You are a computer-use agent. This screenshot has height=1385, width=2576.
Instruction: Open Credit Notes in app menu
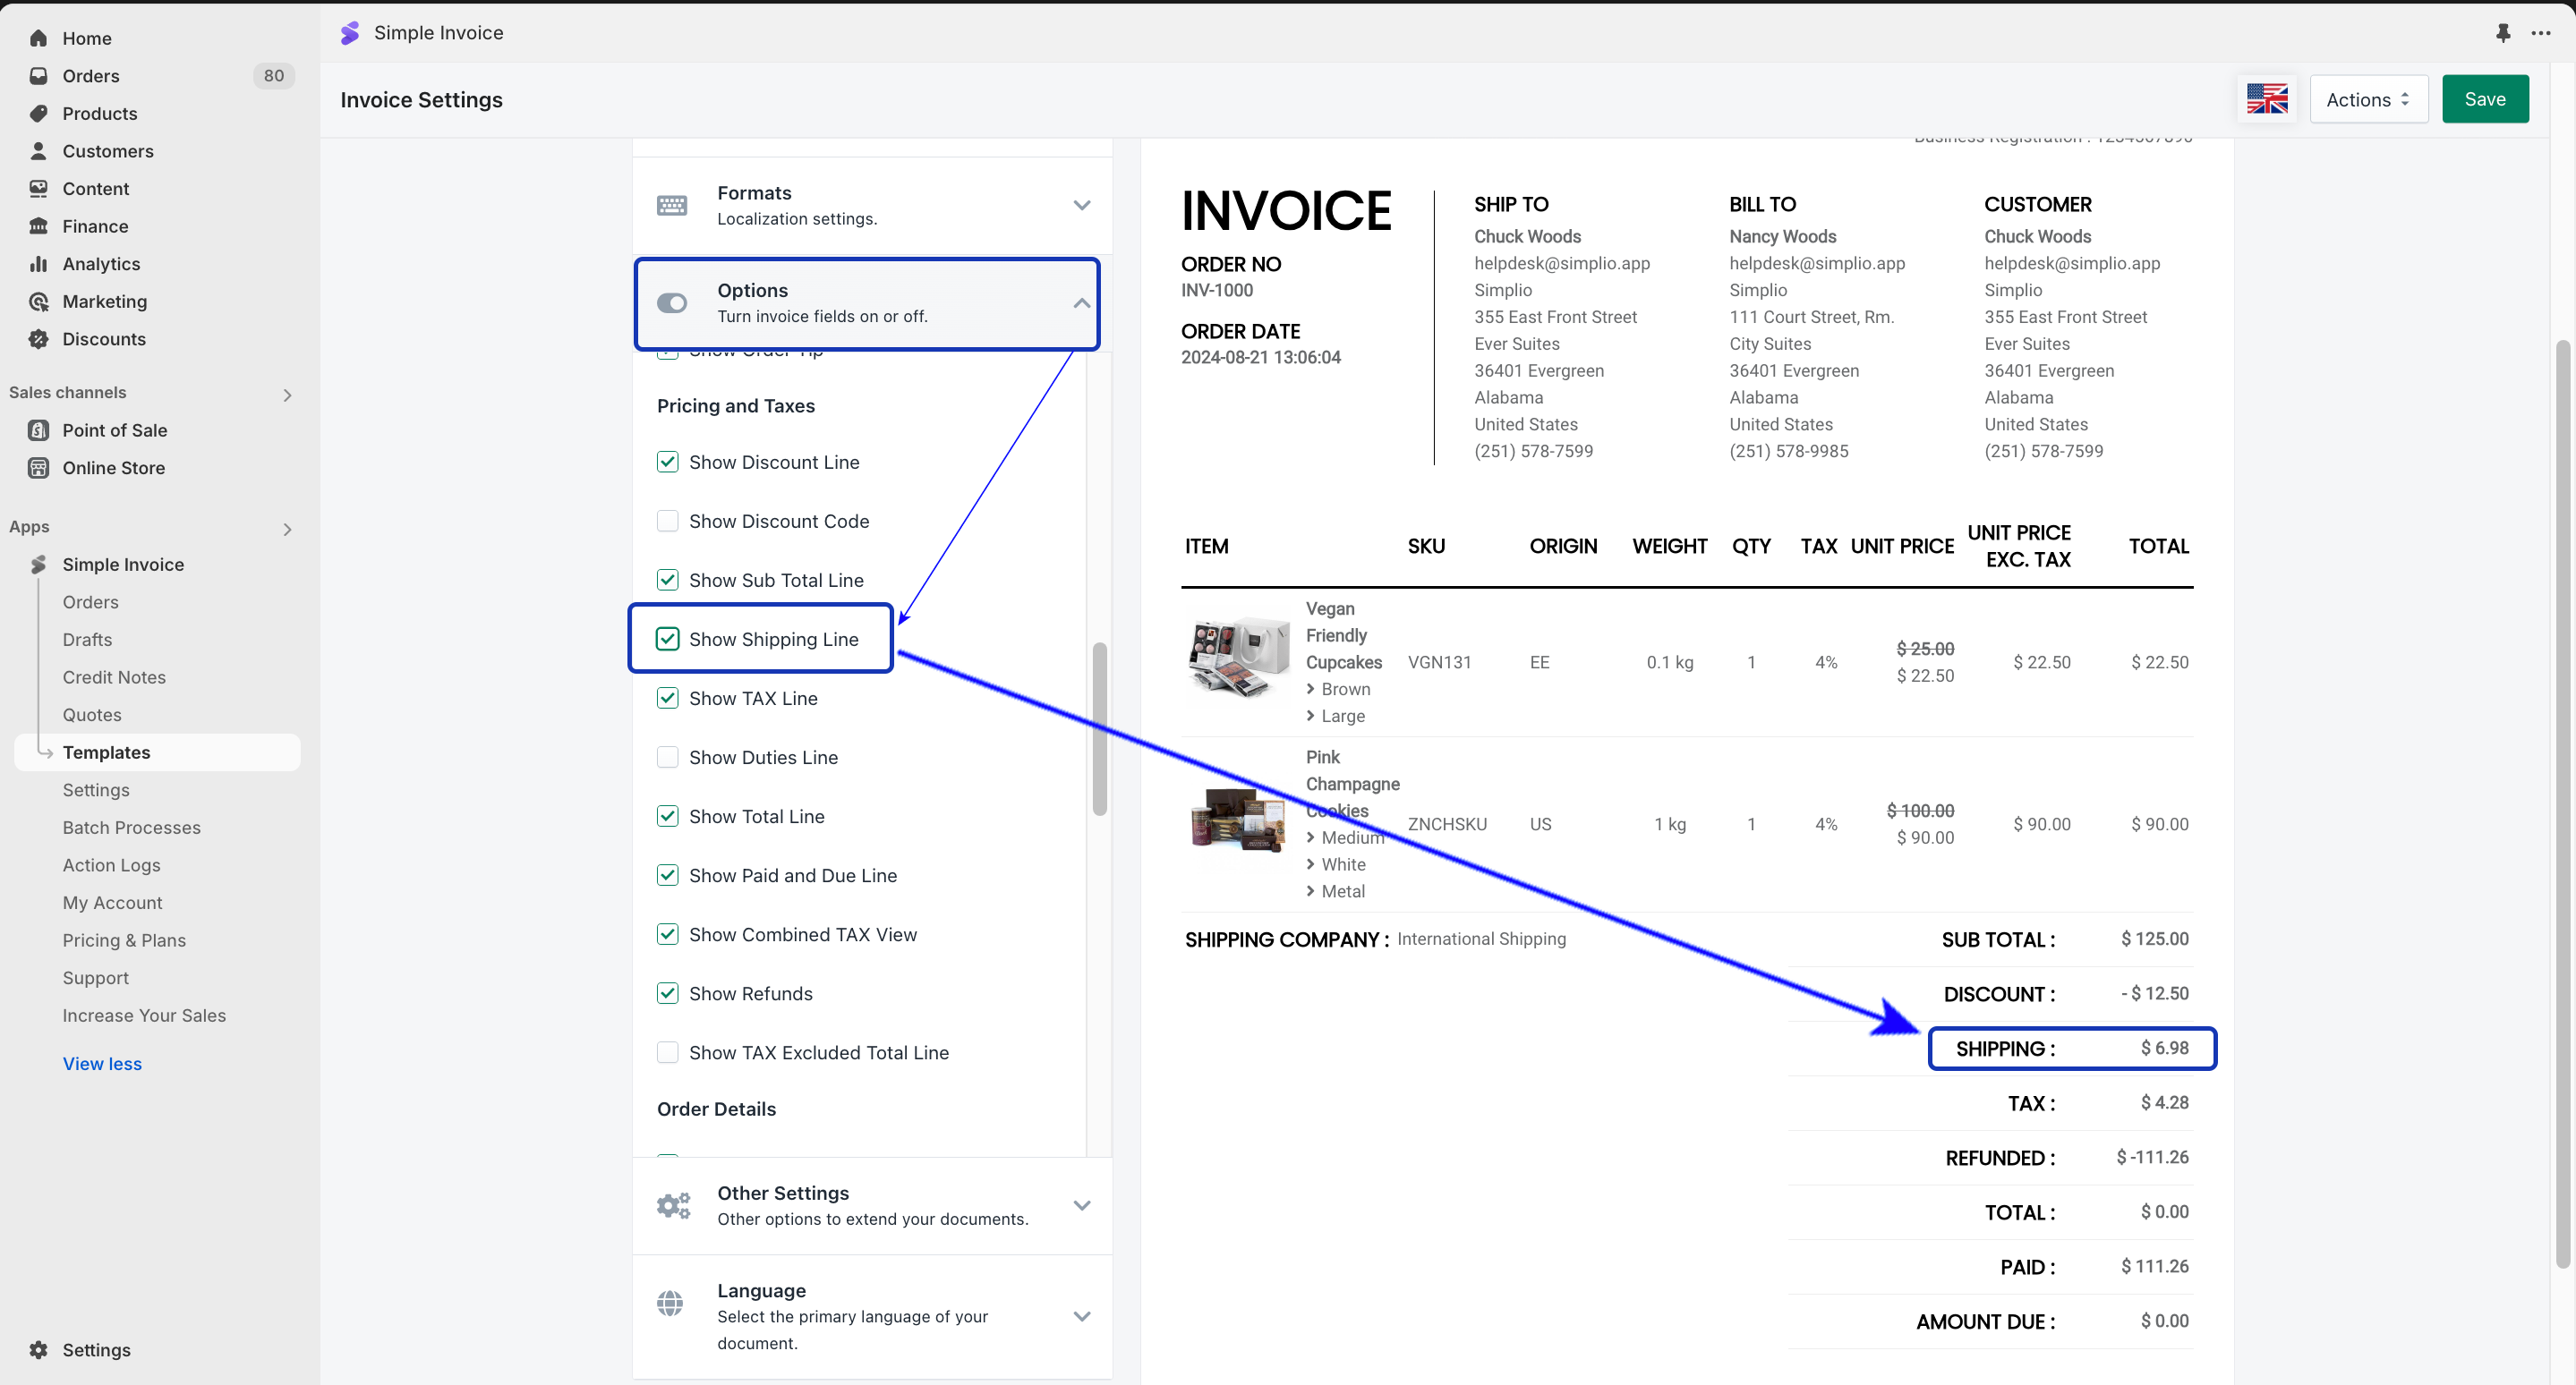click(x=114, y=677)
